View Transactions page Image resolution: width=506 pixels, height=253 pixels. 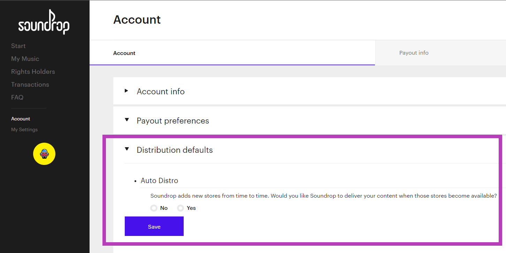[x=30, y=85]
